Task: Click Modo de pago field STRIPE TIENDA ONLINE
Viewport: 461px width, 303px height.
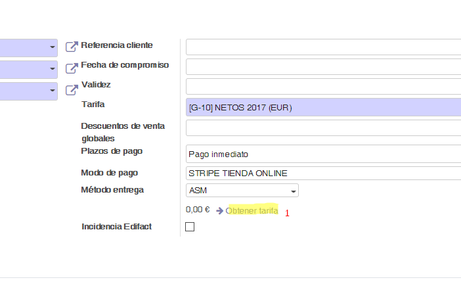Action: tap(323, 174)
